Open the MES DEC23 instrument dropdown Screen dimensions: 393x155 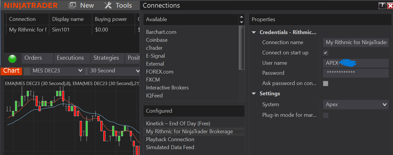[80, 71]
